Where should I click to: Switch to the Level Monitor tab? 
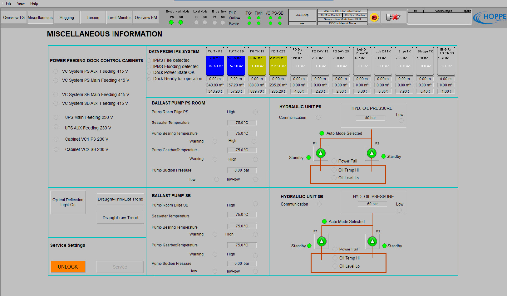point(119,17)
